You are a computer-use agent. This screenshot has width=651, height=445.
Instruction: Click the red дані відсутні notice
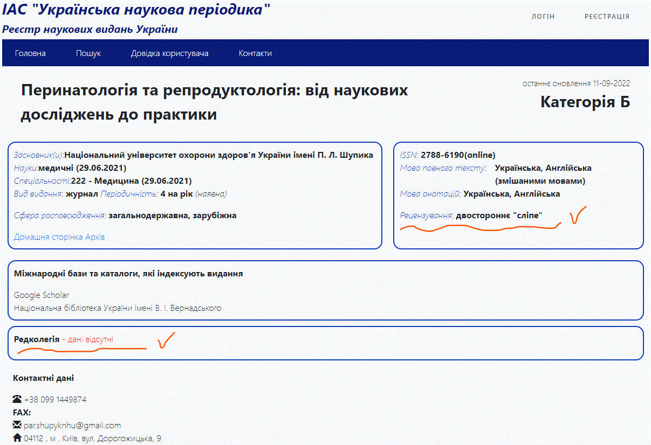click(x=91, y=339)
